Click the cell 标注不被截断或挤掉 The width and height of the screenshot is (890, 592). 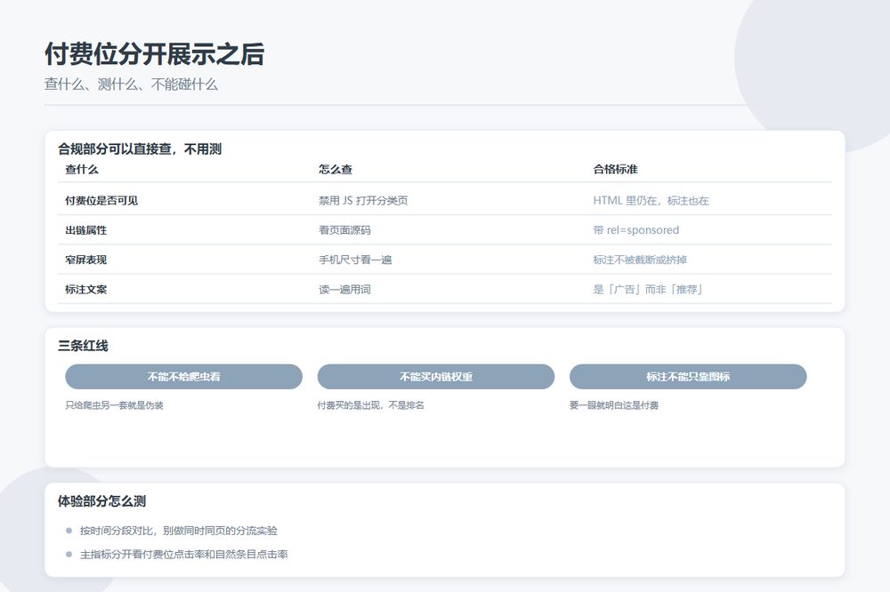coord(640,260)
